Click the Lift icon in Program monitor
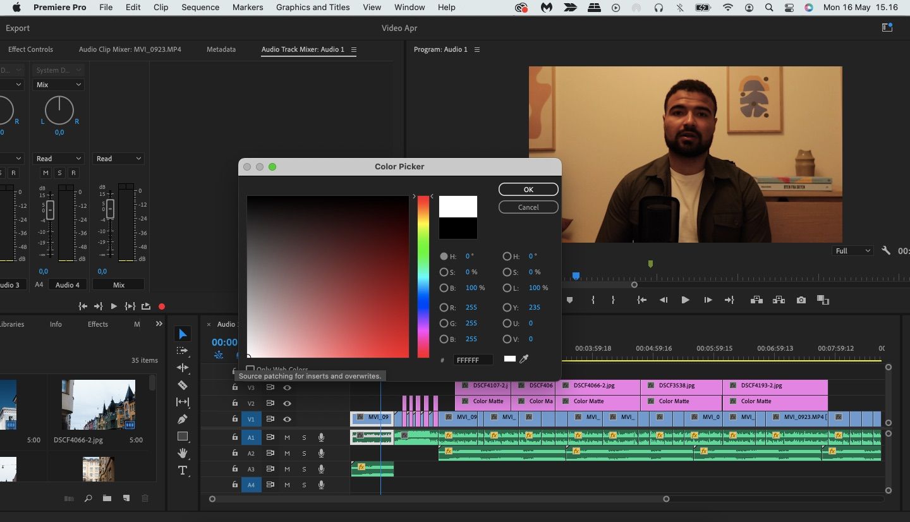The image size is (910, 522). coord(756,300)
